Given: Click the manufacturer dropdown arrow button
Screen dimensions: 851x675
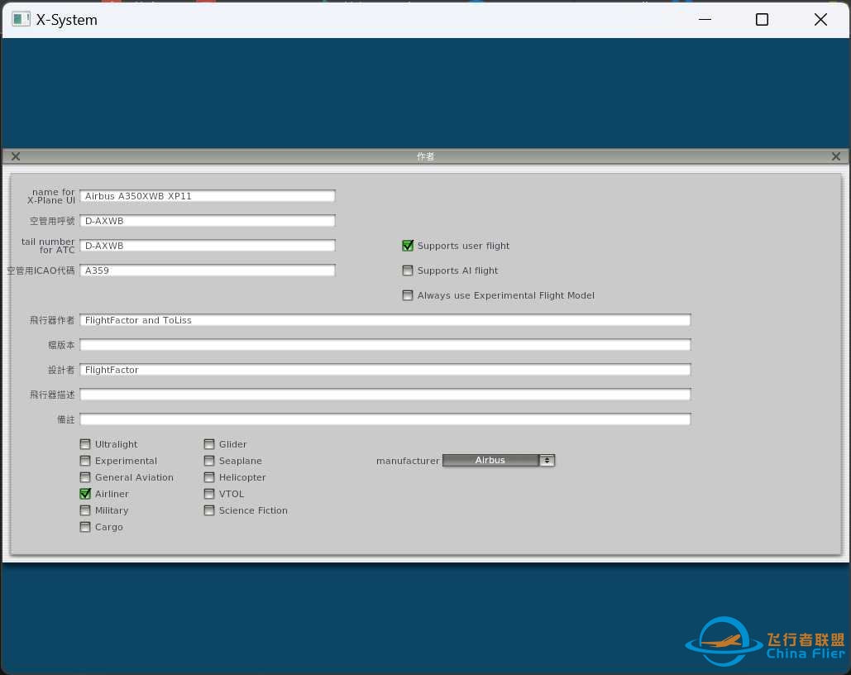Looking at the screenshot, I should click(547, 461).
